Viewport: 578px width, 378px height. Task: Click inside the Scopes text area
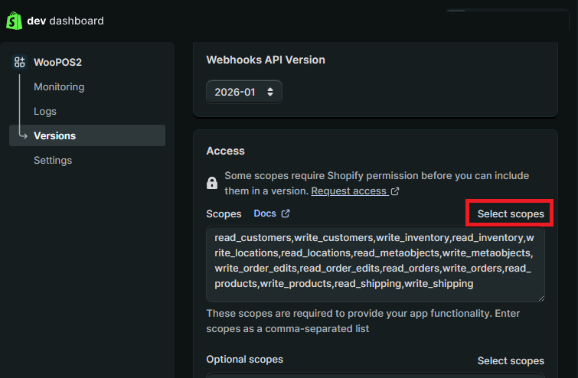tap(375, 261)
